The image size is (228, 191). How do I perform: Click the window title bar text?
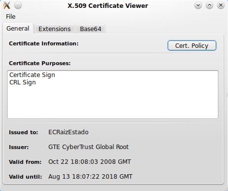pos(108,6)
